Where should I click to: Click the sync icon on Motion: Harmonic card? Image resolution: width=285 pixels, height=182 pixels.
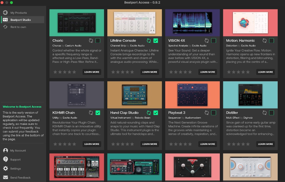coord(264,41)
